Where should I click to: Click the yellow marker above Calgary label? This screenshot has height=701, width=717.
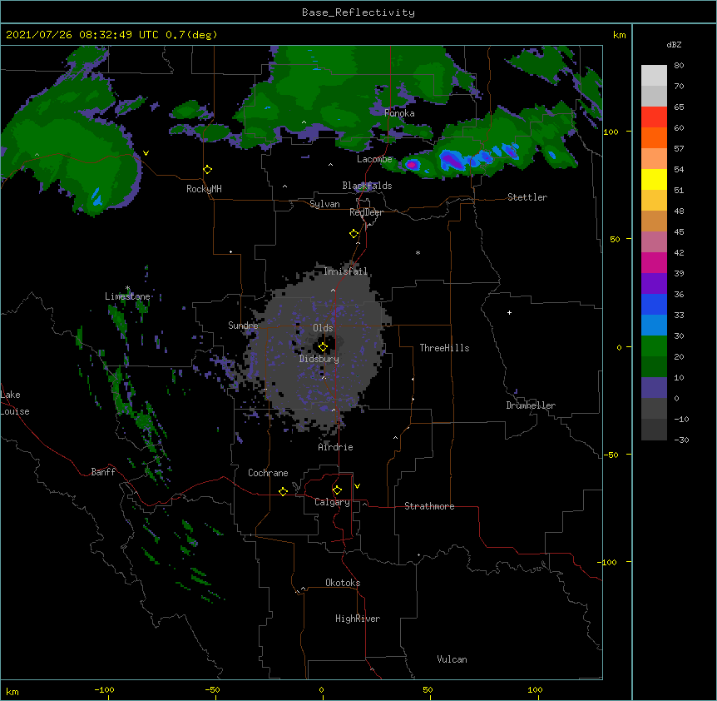tap(337, 490)
